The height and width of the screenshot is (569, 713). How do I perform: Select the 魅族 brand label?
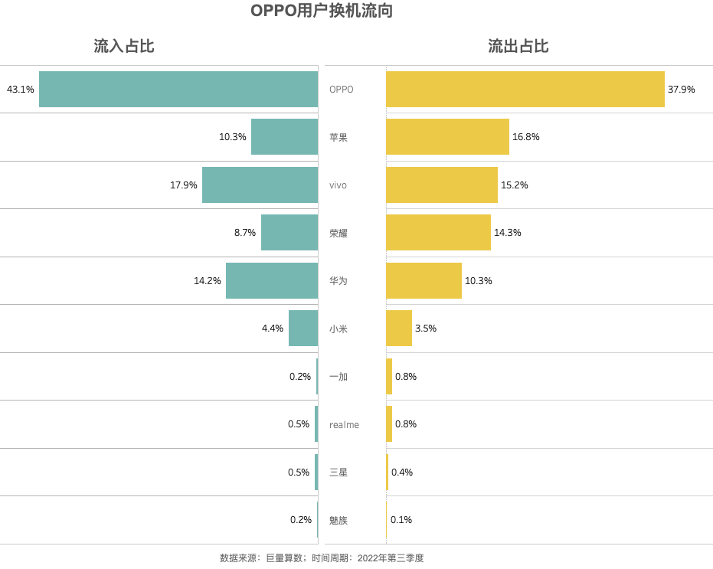[339, 520]
